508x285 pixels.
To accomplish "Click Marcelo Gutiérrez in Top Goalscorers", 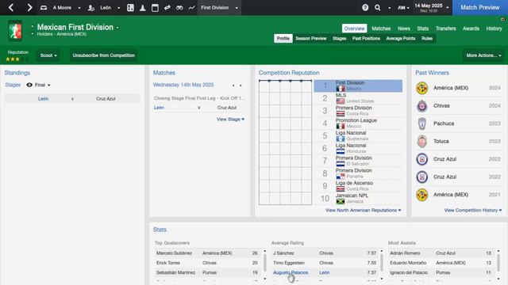I will pos(174,253).
